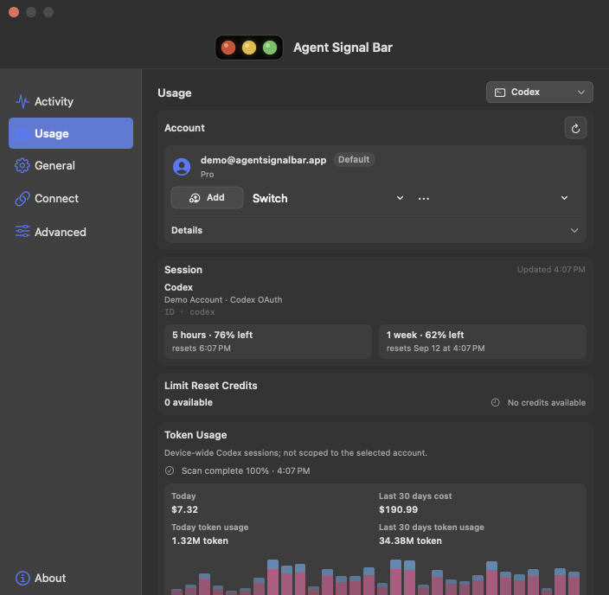Click the 0 available credits text
This screenshot has width=609, height=595.
click(x=189, y=402)
